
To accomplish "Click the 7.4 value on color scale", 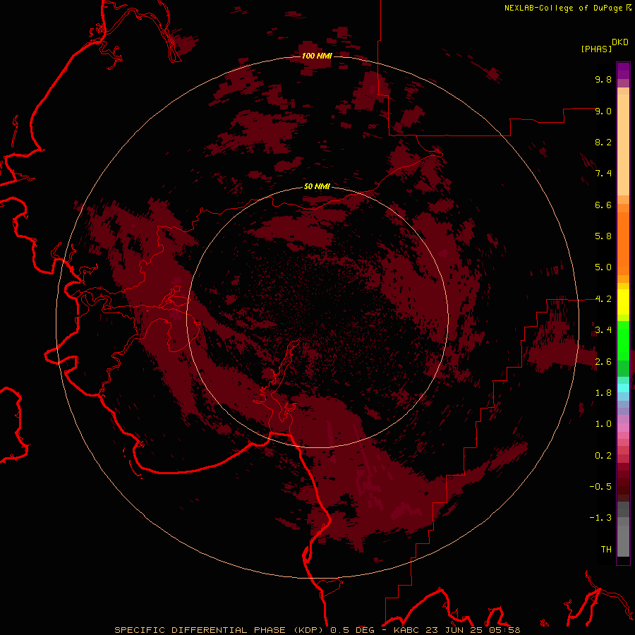I will click(x=603, y=174).
